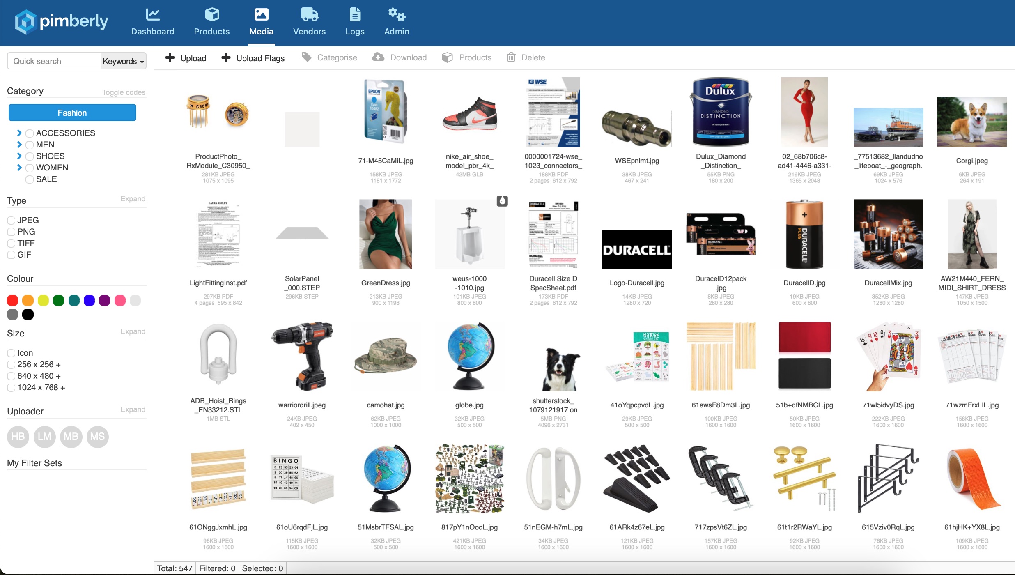Image resolution: width=1015 pixels, height=575 pixels.
Task: Select the red colour swatch
Action: pos(13,301)
